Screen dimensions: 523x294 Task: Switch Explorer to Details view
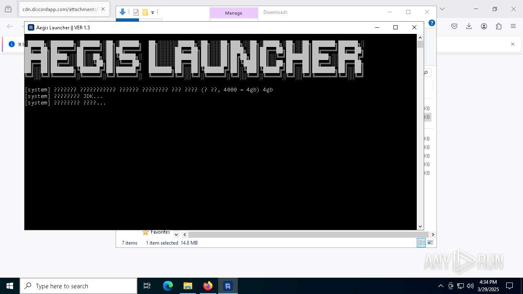coord(421,243)
